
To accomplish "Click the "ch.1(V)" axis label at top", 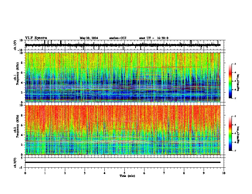I will coord(15,45).
